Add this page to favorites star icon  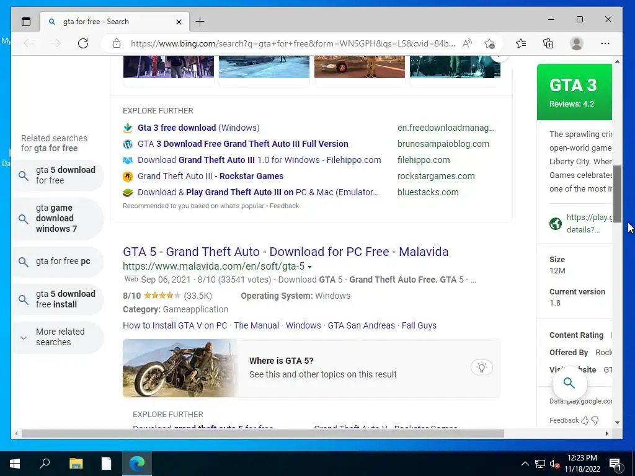pos(489,43)
